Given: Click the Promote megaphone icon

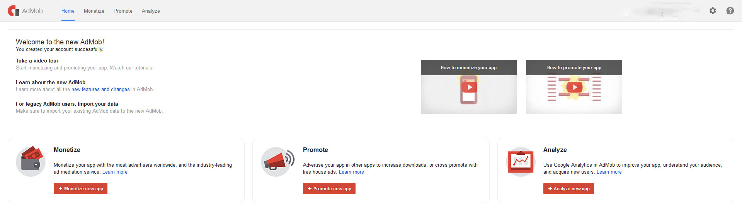Looking at the screenshot, I should point(278,161).
